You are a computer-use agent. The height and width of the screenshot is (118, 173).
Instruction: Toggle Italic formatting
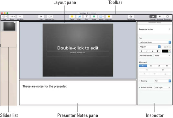[x=147, y=51]
